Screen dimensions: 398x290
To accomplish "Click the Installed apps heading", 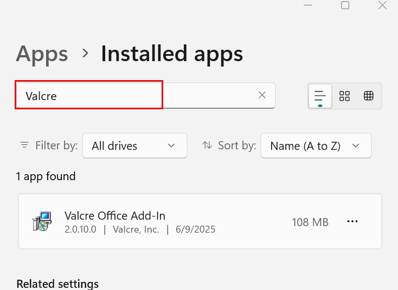I will point(172,54).
